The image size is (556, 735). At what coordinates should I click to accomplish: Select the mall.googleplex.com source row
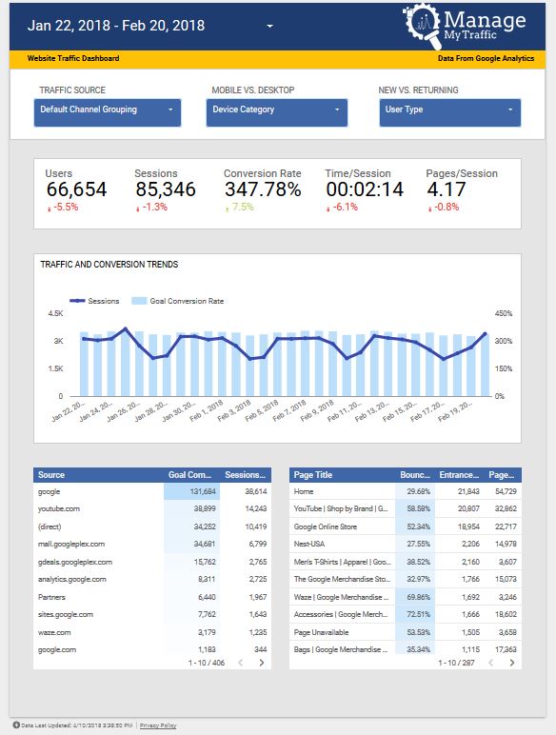tap(152, 544)
